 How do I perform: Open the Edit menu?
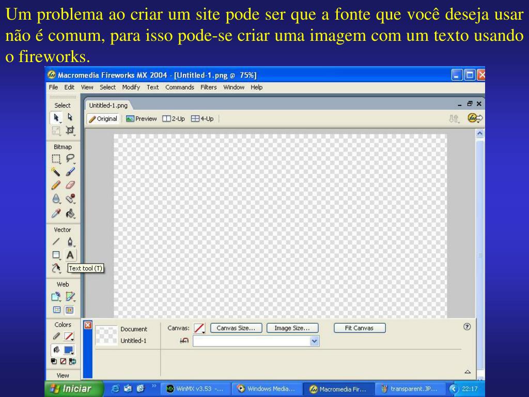(x=69, y=87)
